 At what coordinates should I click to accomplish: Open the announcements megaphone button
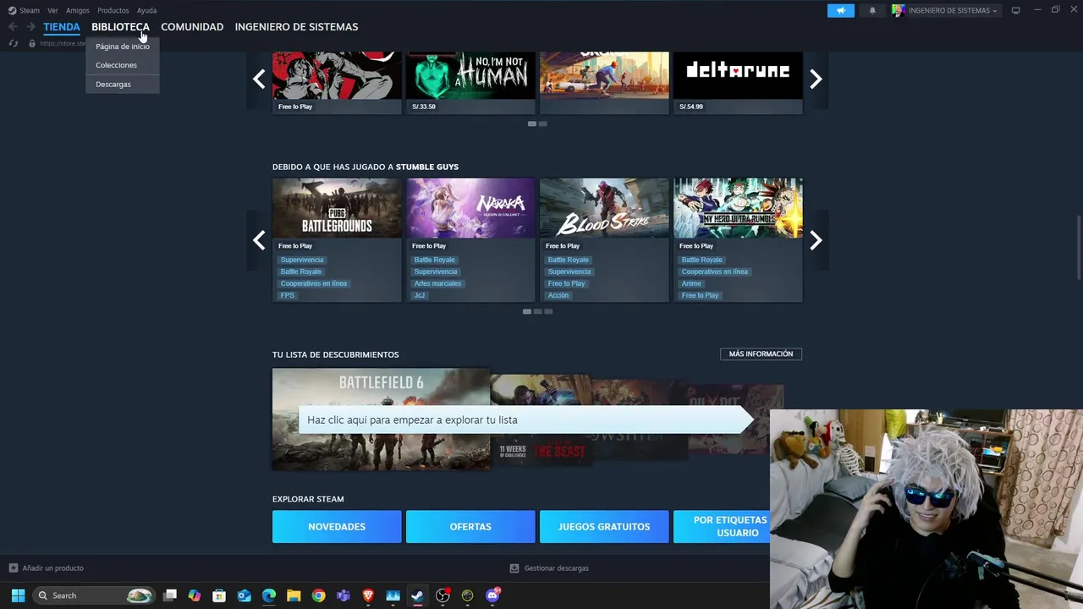click(841, 10)
